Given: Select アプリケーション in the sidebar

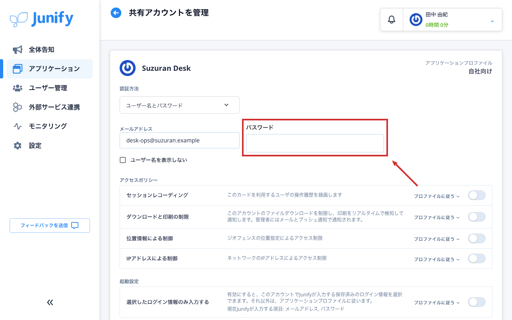Looking at the screenshot, I should [50, 69].
